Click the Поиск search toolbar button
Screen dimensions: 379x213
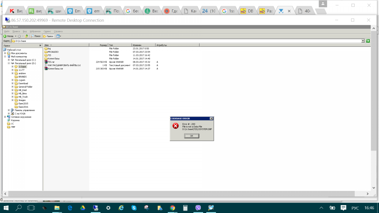[x=36, y=36]
